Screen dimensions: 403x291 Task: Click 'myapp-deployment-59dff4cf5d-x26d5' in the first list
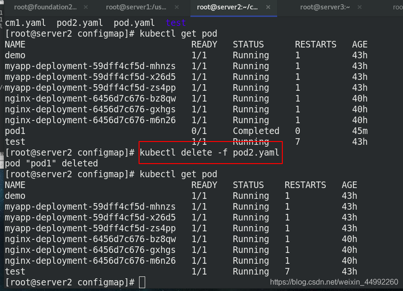click(x=90, y=77)
